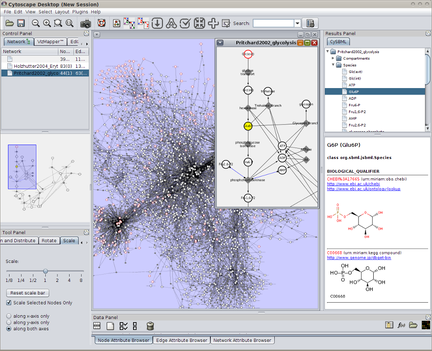432x351 pixels.
Task: Collapse the Species folder
Action: click(333, 65)
